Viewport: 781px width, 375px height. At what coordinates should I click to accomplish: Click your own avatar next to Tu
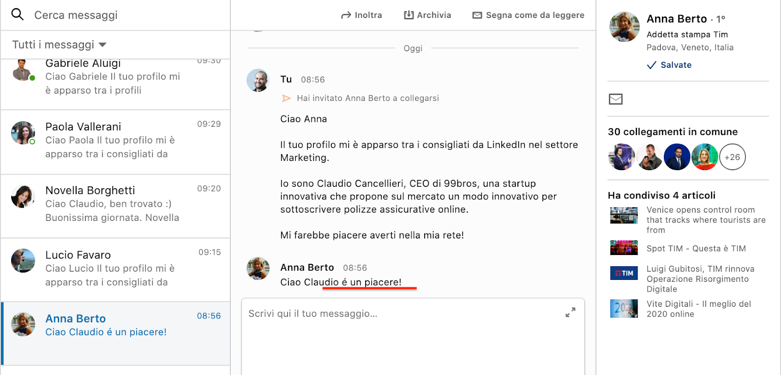click(x=258, y=80)
